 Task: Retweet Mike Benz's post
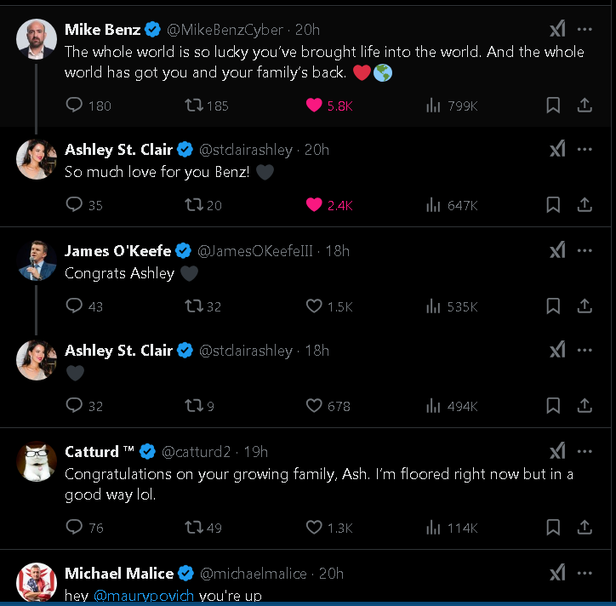tap(194, 106)
